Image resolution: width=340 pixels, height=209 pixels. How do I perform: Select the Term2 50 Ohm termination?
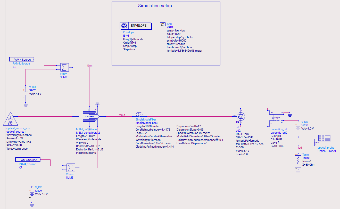pyautogui.click(x=298, y=162)
